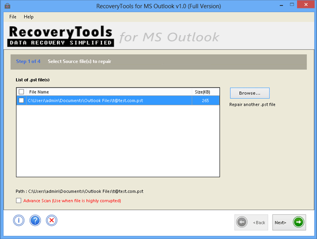Click the Repair another .pst file label
The image size is (317, 239).
[253, 104]
